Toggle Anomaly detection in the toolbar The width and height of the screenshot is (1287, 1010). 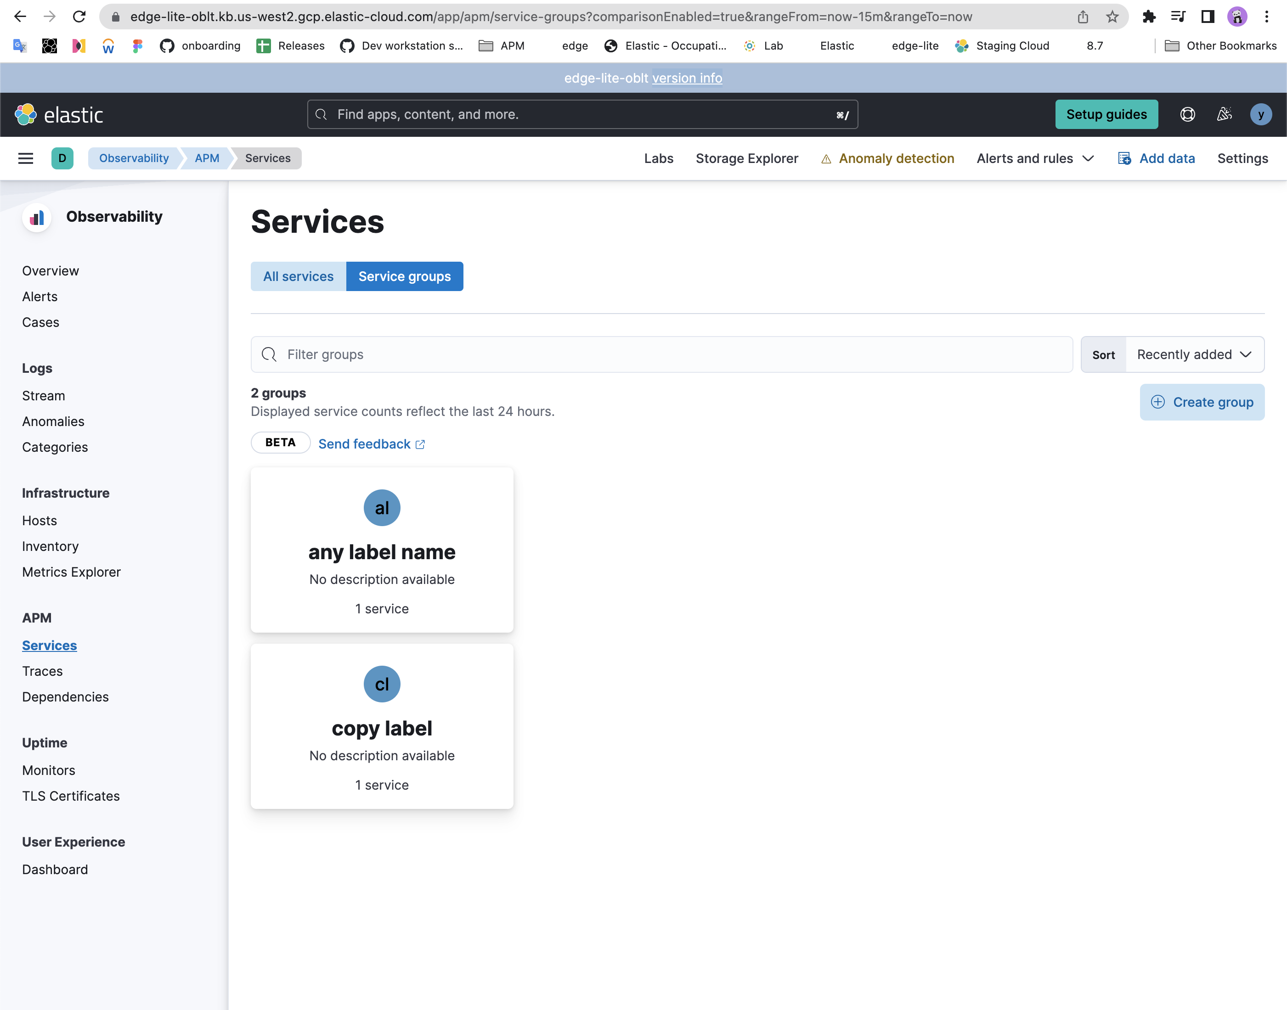(x=897, y=158)
